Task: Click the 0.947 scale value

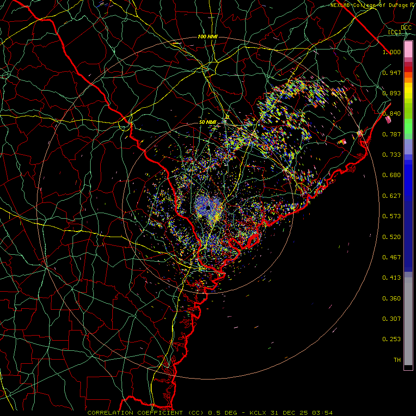Action: pos(392,73)
